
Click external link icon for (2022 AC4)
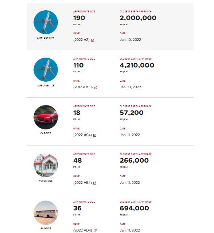(x=95, y=135)
